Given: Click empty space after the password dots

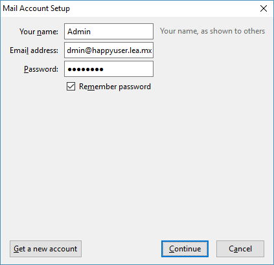Looking at the screenshot, I should click(128, 69).
